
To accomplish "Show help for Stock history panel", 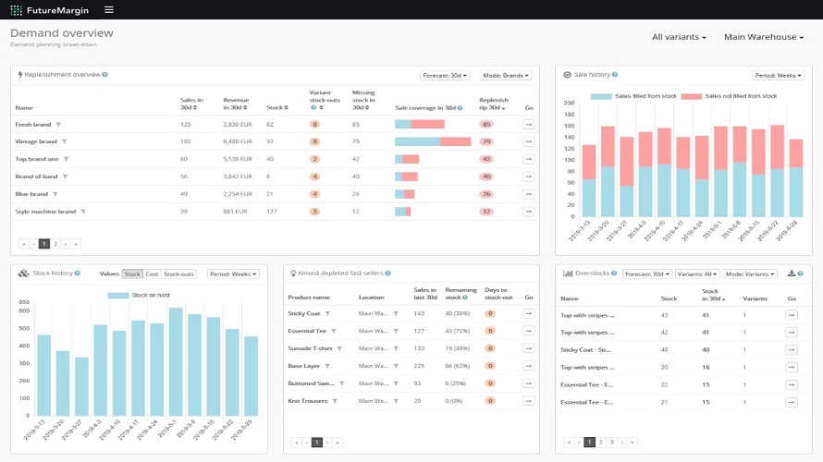I will point(78,274).
